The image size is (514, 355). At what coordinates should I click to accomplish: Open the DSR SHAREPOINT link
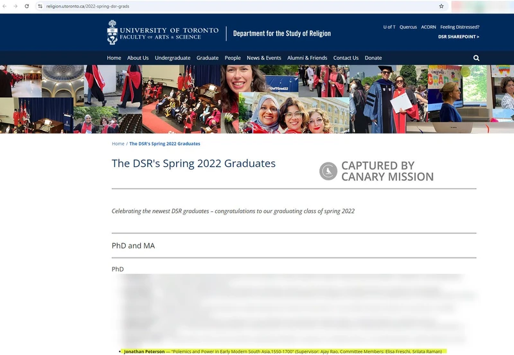(458, 37)
